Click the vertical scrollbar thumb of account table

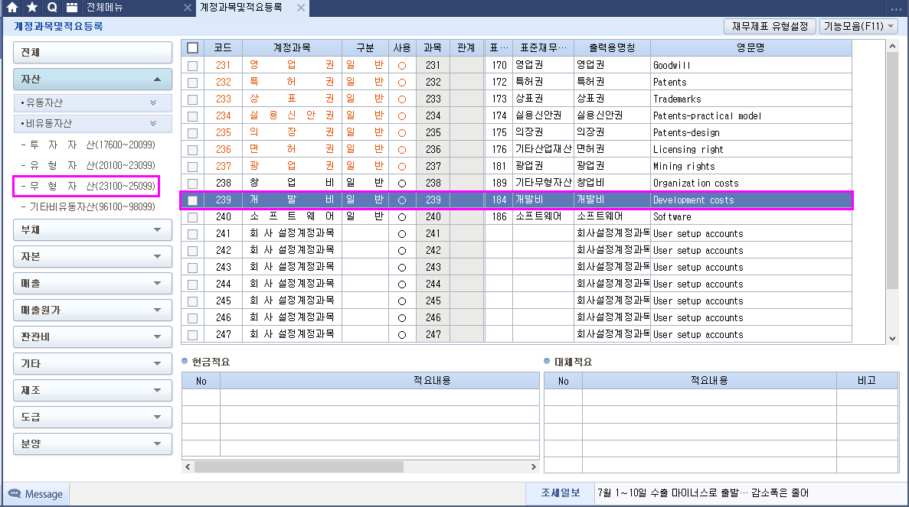pos(892,171)
